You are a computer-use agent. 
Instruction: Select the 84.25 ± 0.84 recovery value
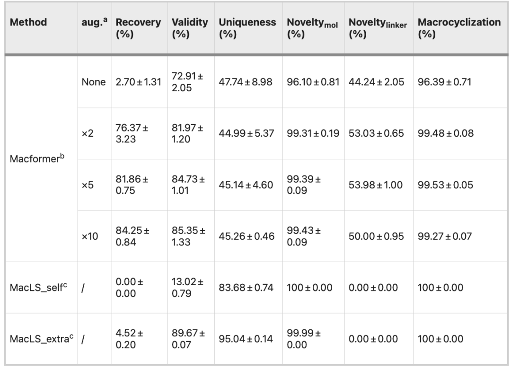(132, 237)
